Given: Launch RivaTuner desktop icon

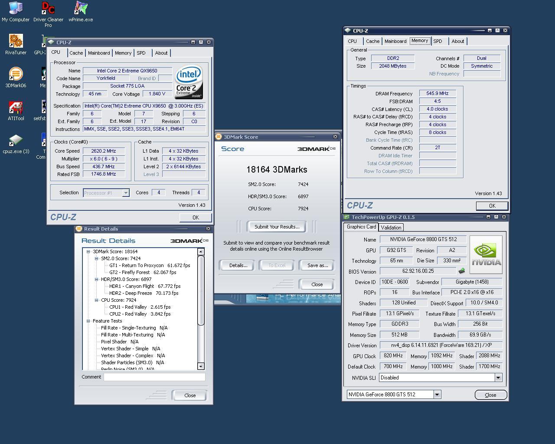Looking at the screenshot, I should point(16,45).
